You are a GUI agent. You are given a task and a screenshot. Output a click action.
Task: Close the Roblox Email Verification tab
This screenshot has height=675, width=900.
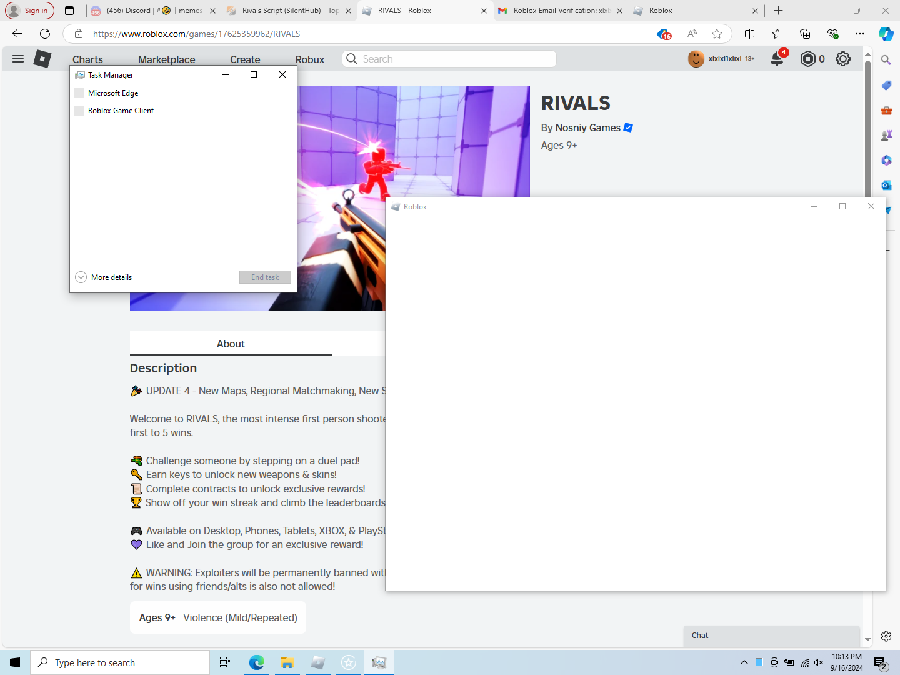click(620, 11)
